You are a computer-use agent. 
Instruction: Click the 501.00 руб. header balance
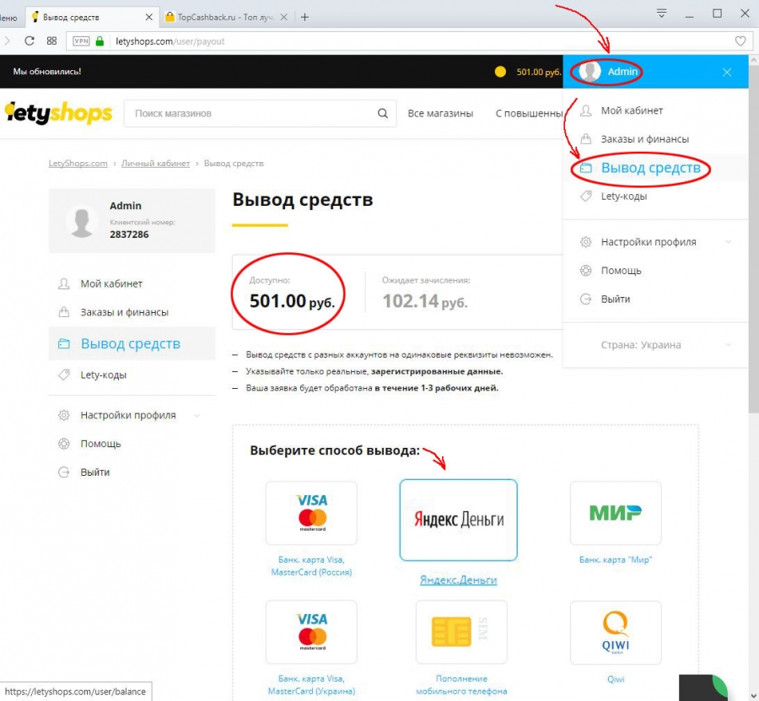click(x=539, y=73)
